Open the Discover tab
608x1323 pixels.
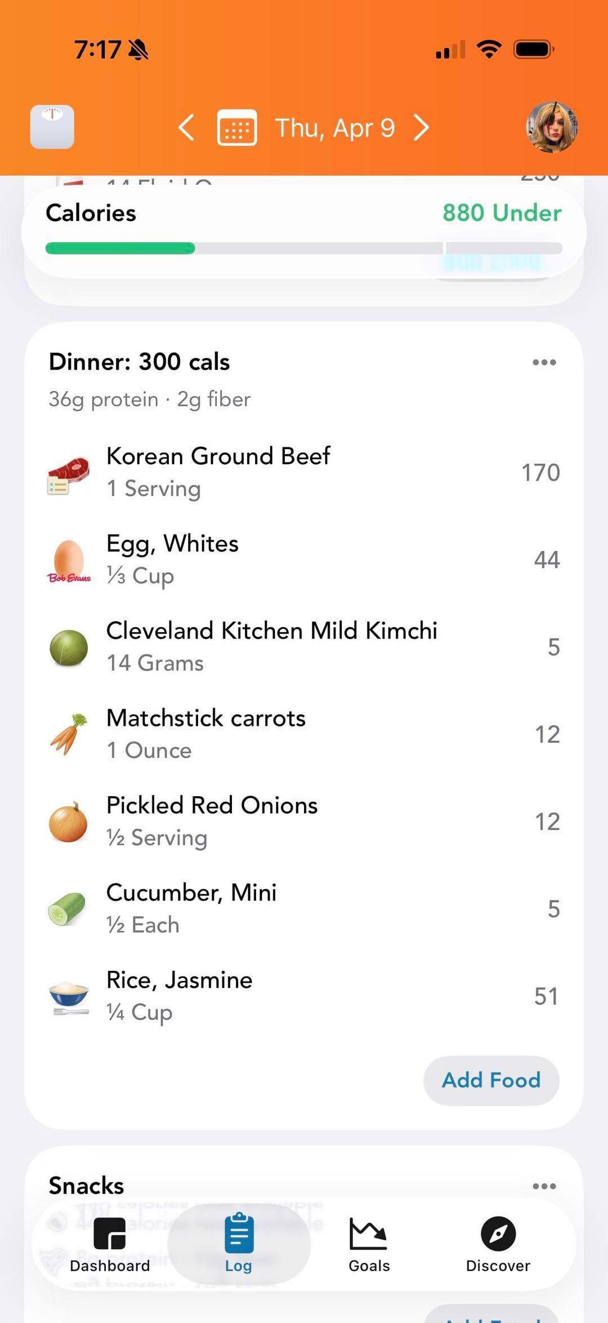(498, 1244)
